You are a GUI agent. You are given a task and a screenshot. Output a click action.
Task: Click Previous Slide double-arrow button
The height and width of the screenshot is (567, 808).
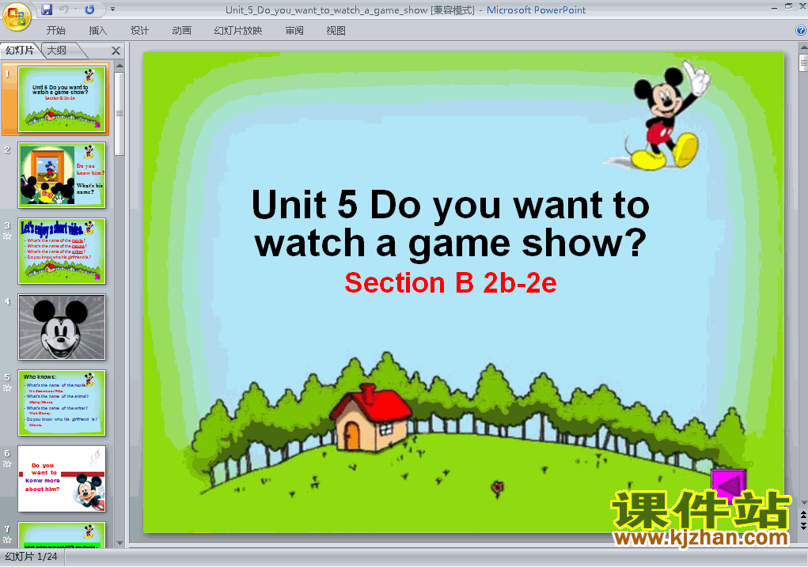point(803,515)
